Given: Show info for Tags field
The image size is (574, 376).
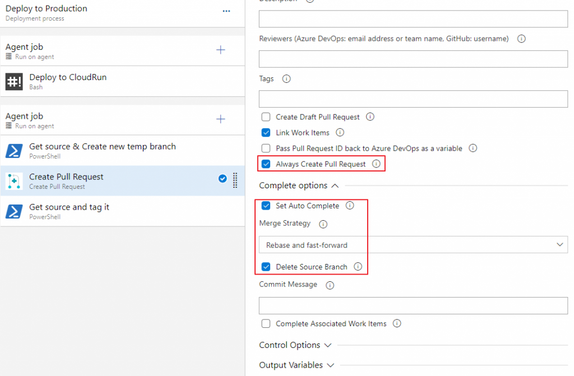Looking at the screenshot, I should point(286,78).
